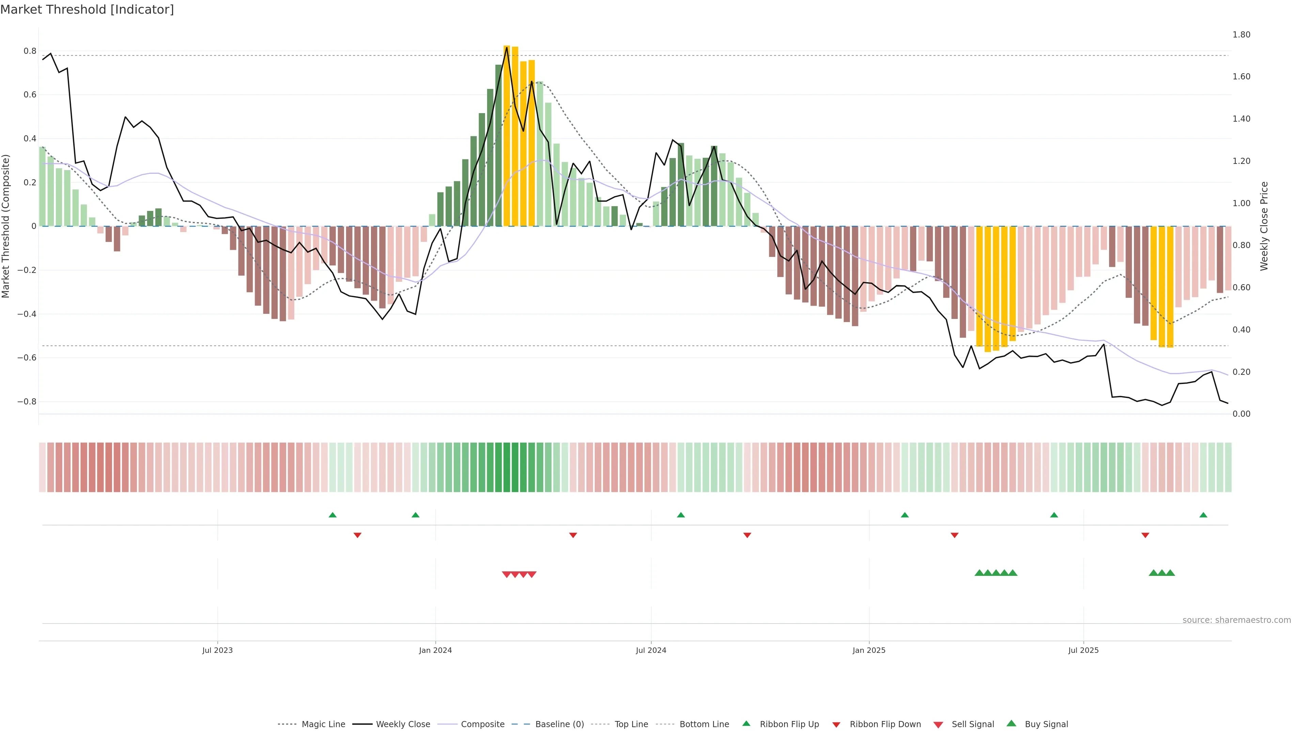Click the leftmost Ribbon Flip Up triangle marker
This screenshot has height=736, width=1308.
[x=332, y=515]
